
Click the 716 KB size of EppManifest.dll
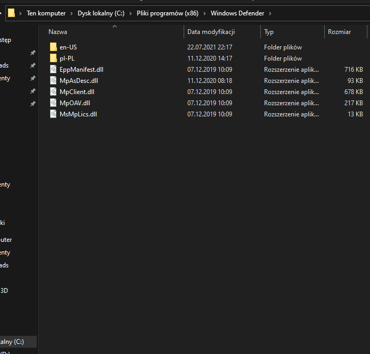(x=353, y=70)
